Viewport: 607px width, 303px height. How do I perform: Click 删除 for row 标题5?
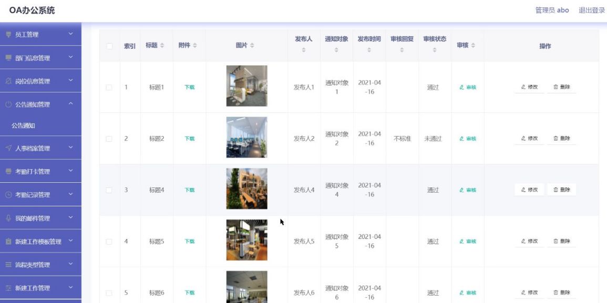(562, 241)
